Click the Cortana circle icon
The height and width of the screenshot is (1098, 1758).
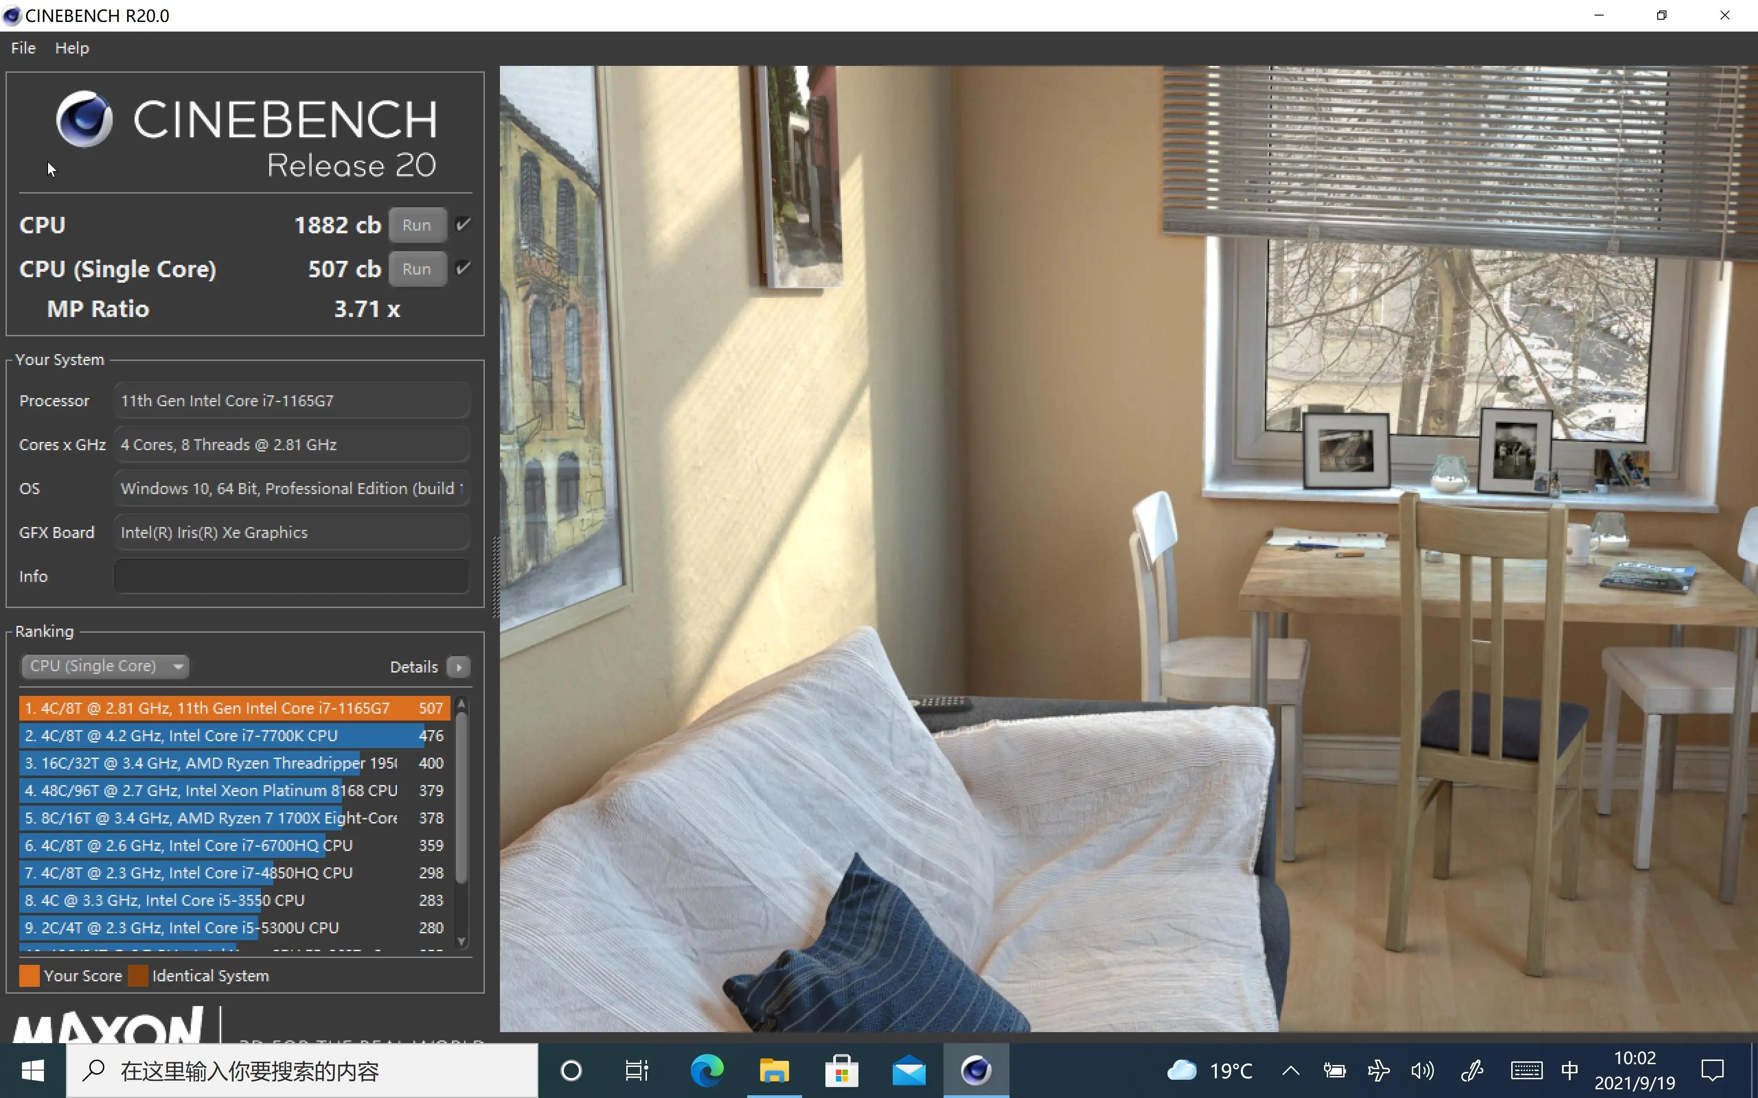pyautogui.click(x=571, y=1071)
